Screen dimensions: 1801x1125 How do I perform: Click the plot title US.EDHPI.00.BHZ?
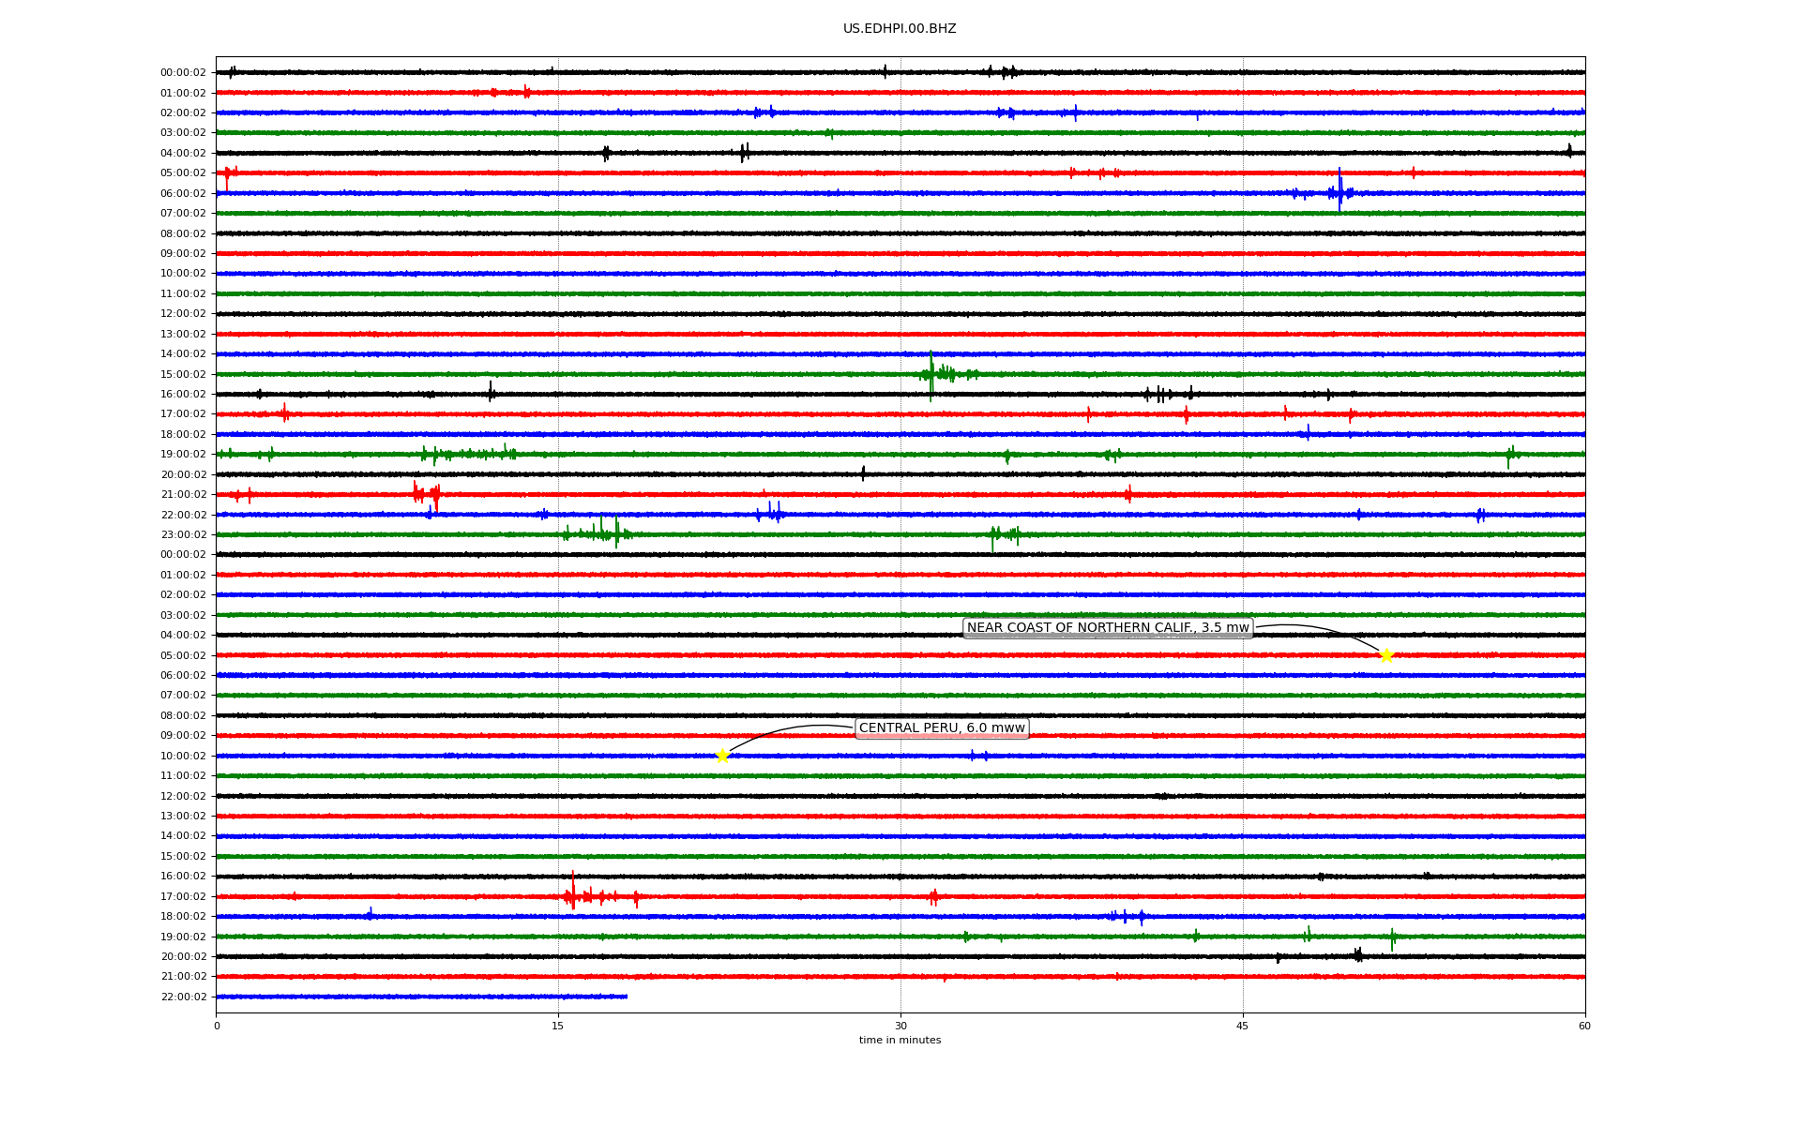point(900,29)
